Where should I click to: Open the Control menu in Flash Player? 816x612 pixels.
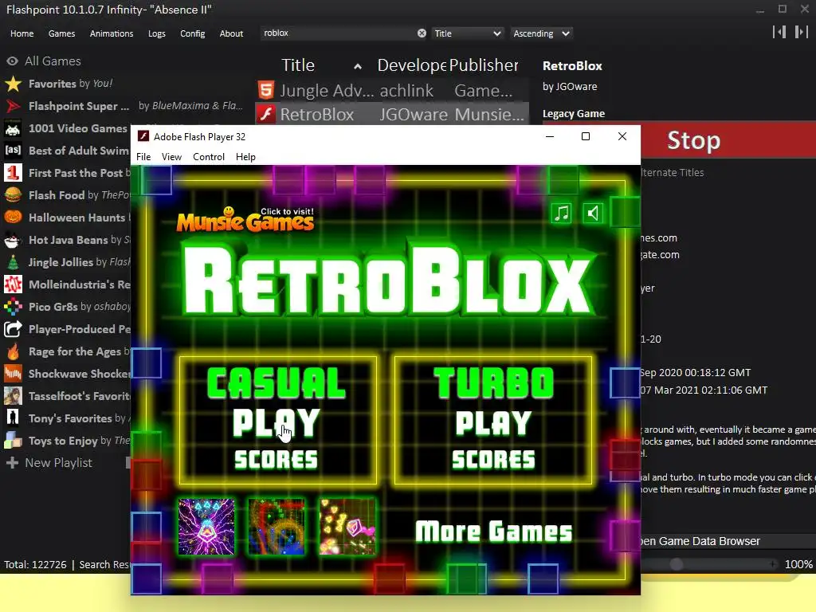tap(209, 157)
